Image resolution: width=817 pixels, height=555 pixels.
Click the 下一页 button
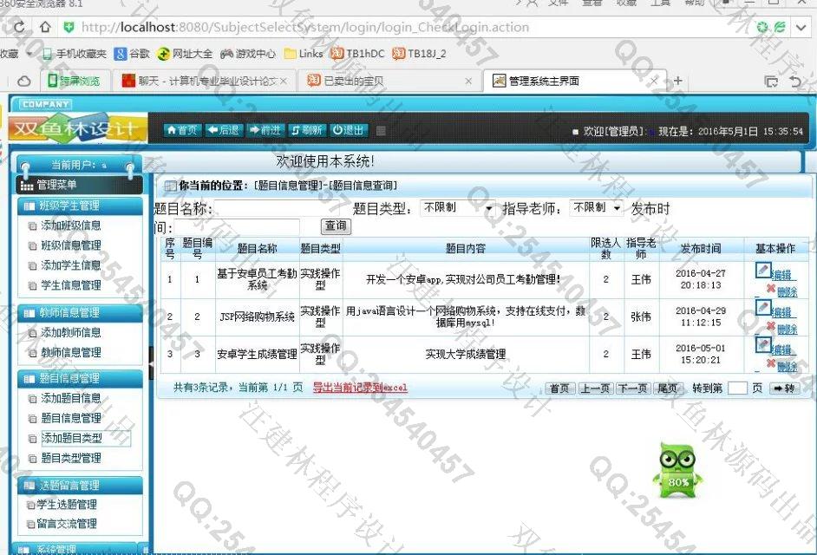click(632, 388)
